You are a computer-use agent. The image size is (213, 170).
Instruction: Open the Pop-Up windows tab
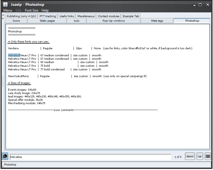point(114,21)
